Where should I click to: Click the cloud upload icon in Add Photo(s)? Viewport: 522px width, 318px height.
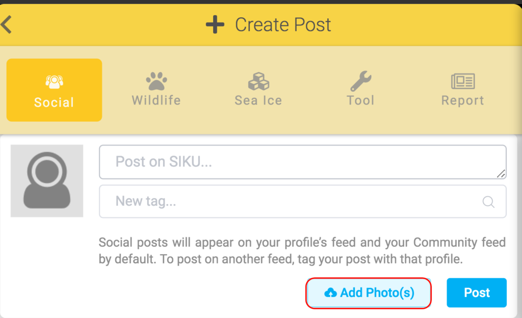click(330, 293)
